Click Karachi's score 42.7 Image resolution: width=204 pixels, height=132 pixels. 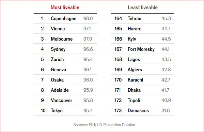(x=166, y=80)
